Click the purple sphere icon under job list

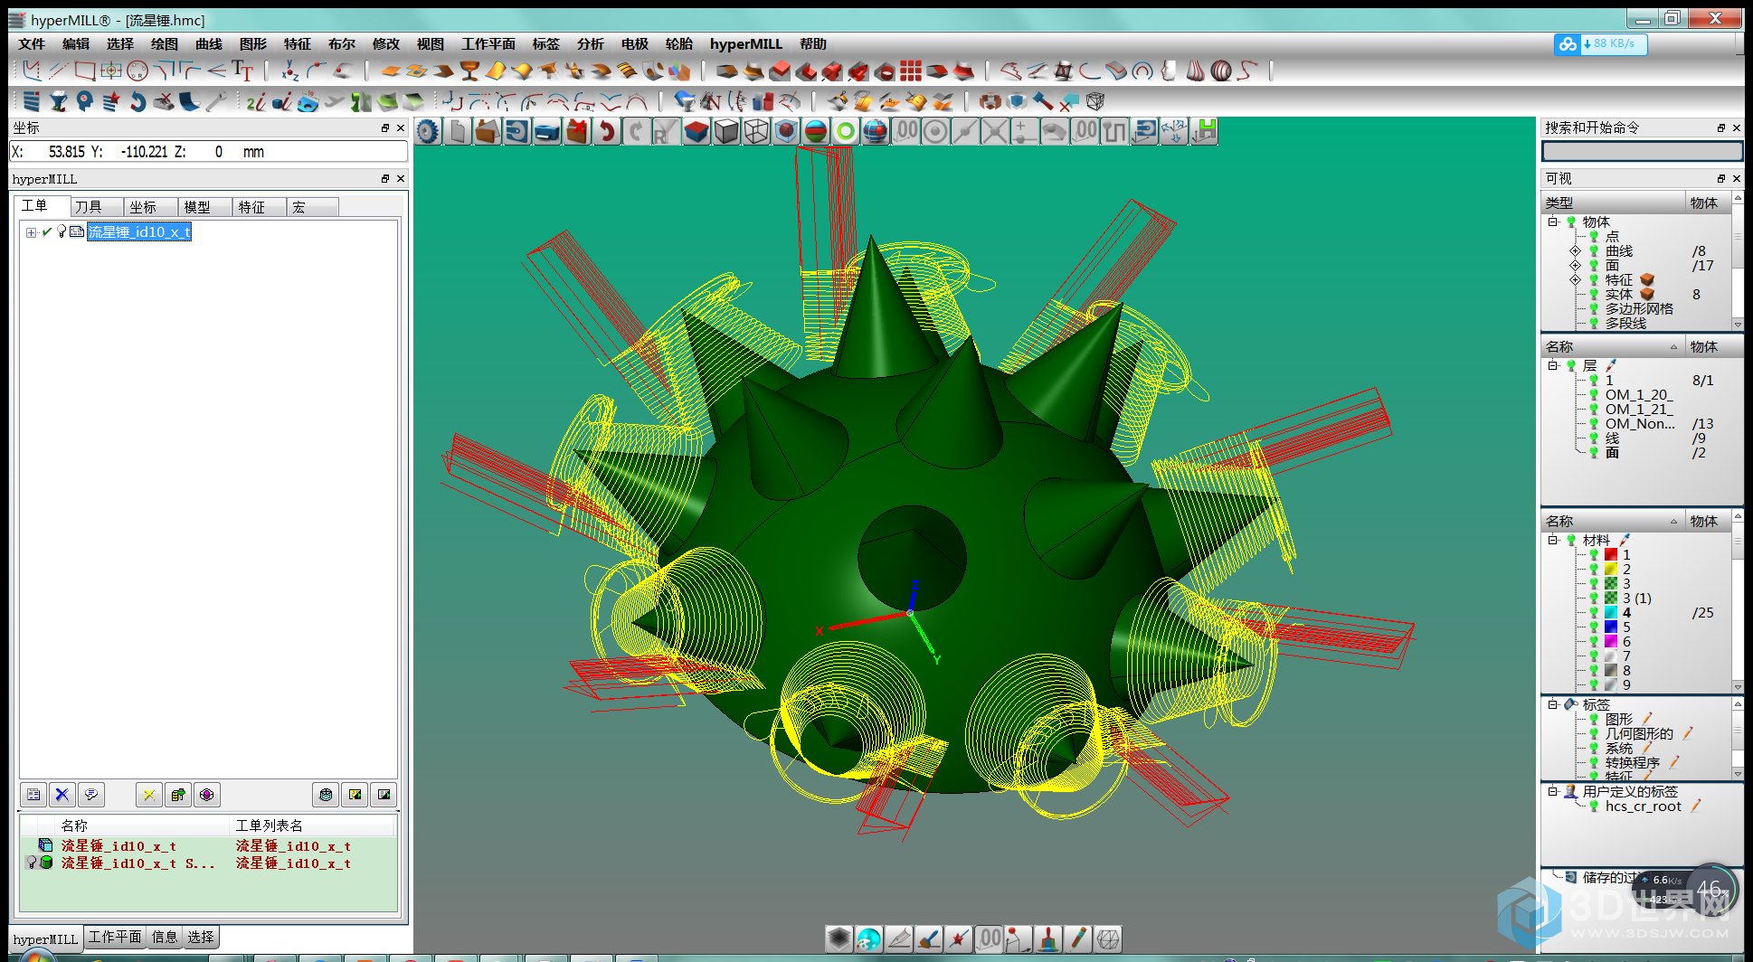tap(207, 795)
